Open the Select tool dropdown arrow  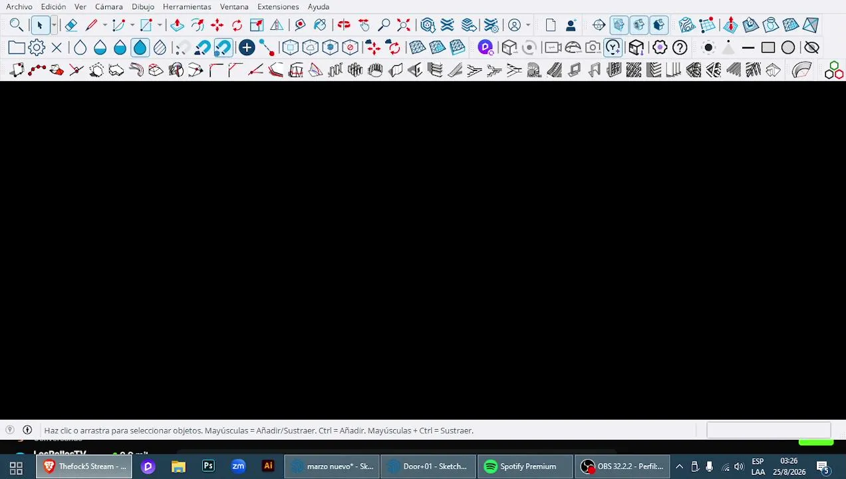pyautogui.click(x=54, y=25)
